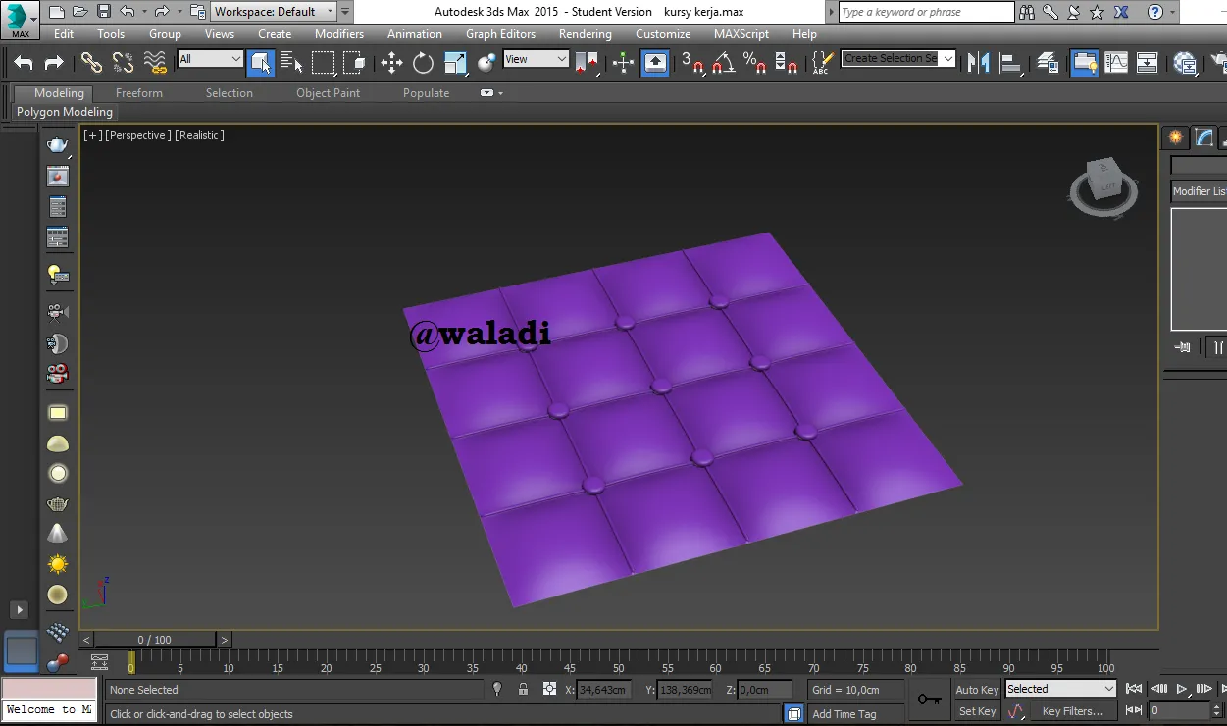Click the Mirror tool icon

click(x=978, y=63)
